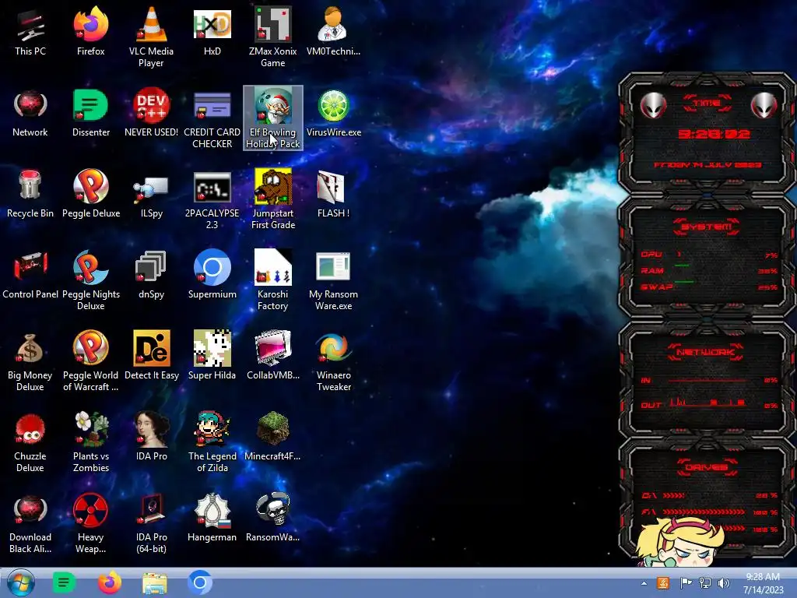This screenshot has height=598, width=797.
Task: Click the SYSTEM widget header
Action: (x=706, y=227)
